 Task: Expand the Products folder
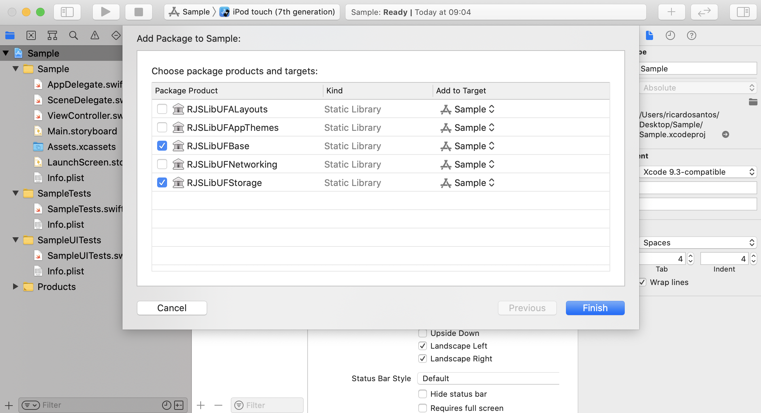point(16,287)
